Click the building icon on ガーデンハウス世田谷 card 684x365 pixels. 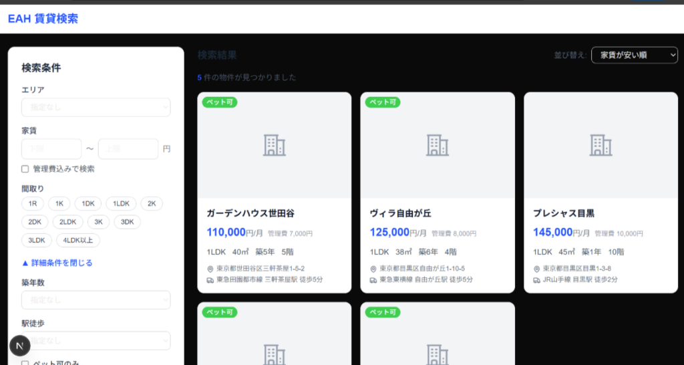274,145
